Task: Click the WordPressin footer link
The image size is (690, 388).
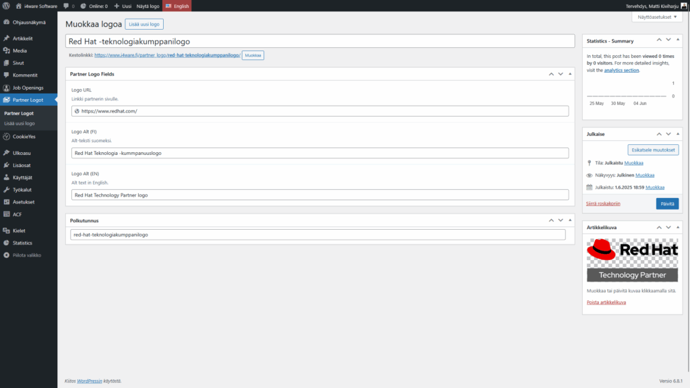Action: pos(90,381)
